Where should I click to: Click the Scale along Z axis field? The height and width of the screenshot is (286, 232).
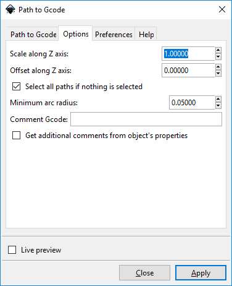(188, 54)
